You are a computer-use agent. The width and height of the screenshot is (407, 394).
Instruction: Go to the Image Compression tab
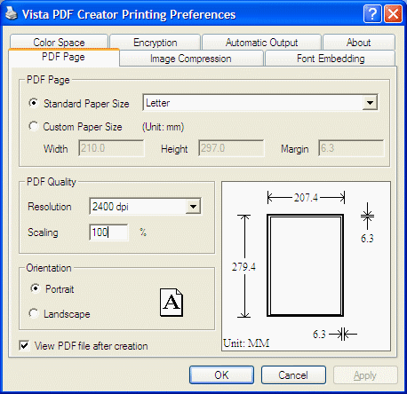click(x=191, y=59)
